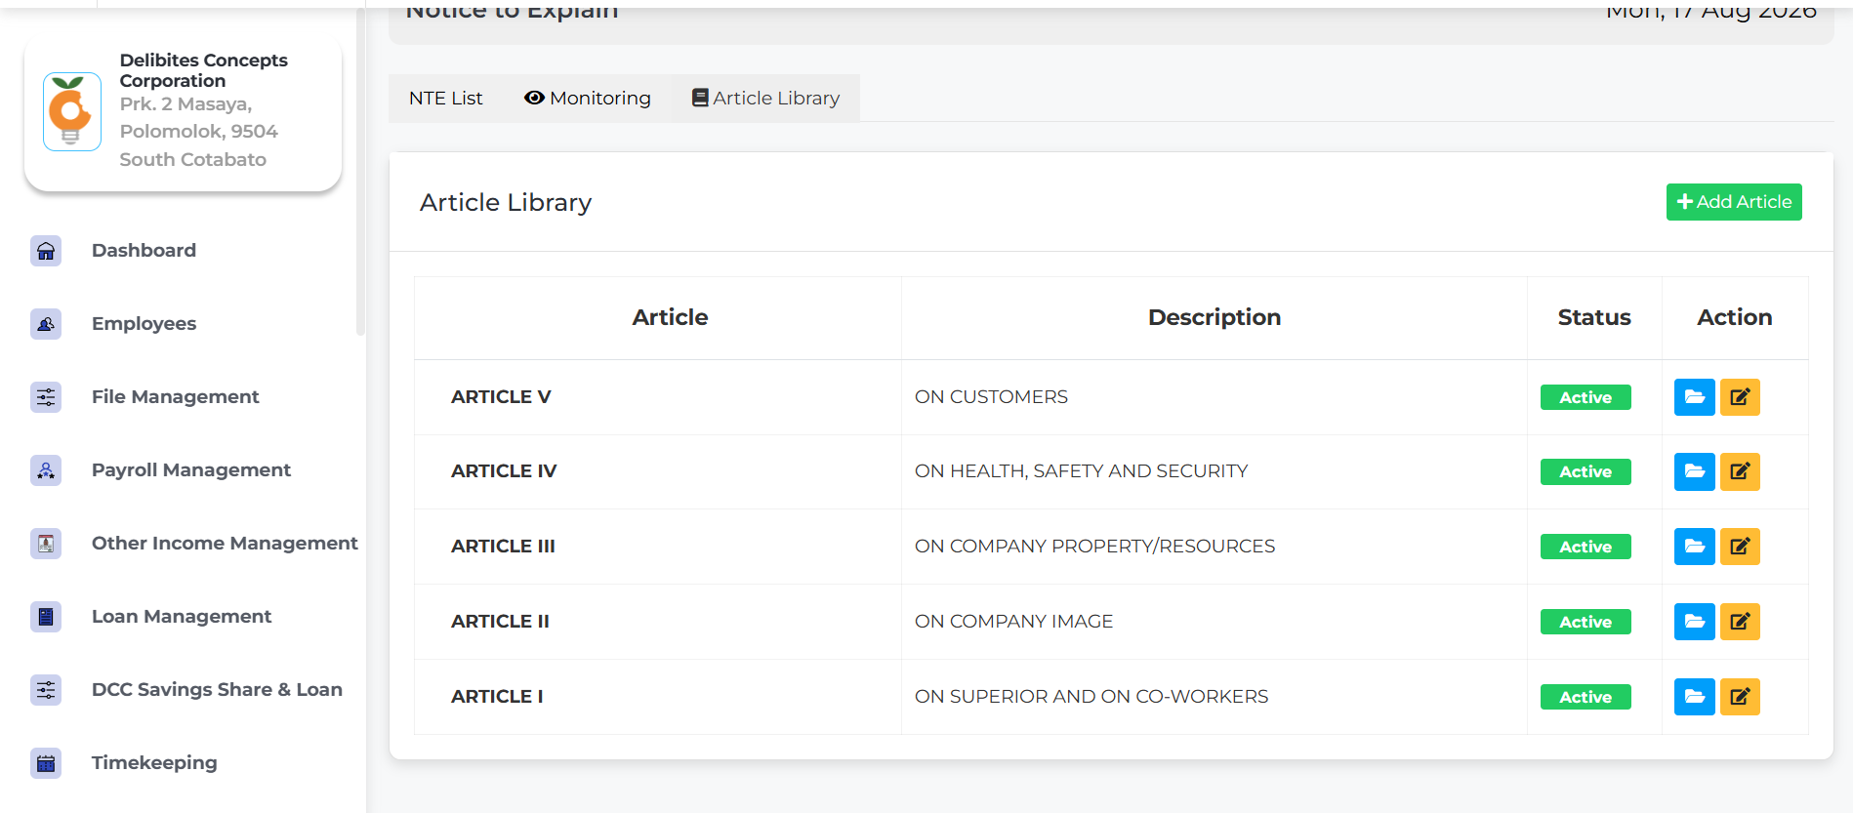Click the Other Income Management icon

click(46, 544)
